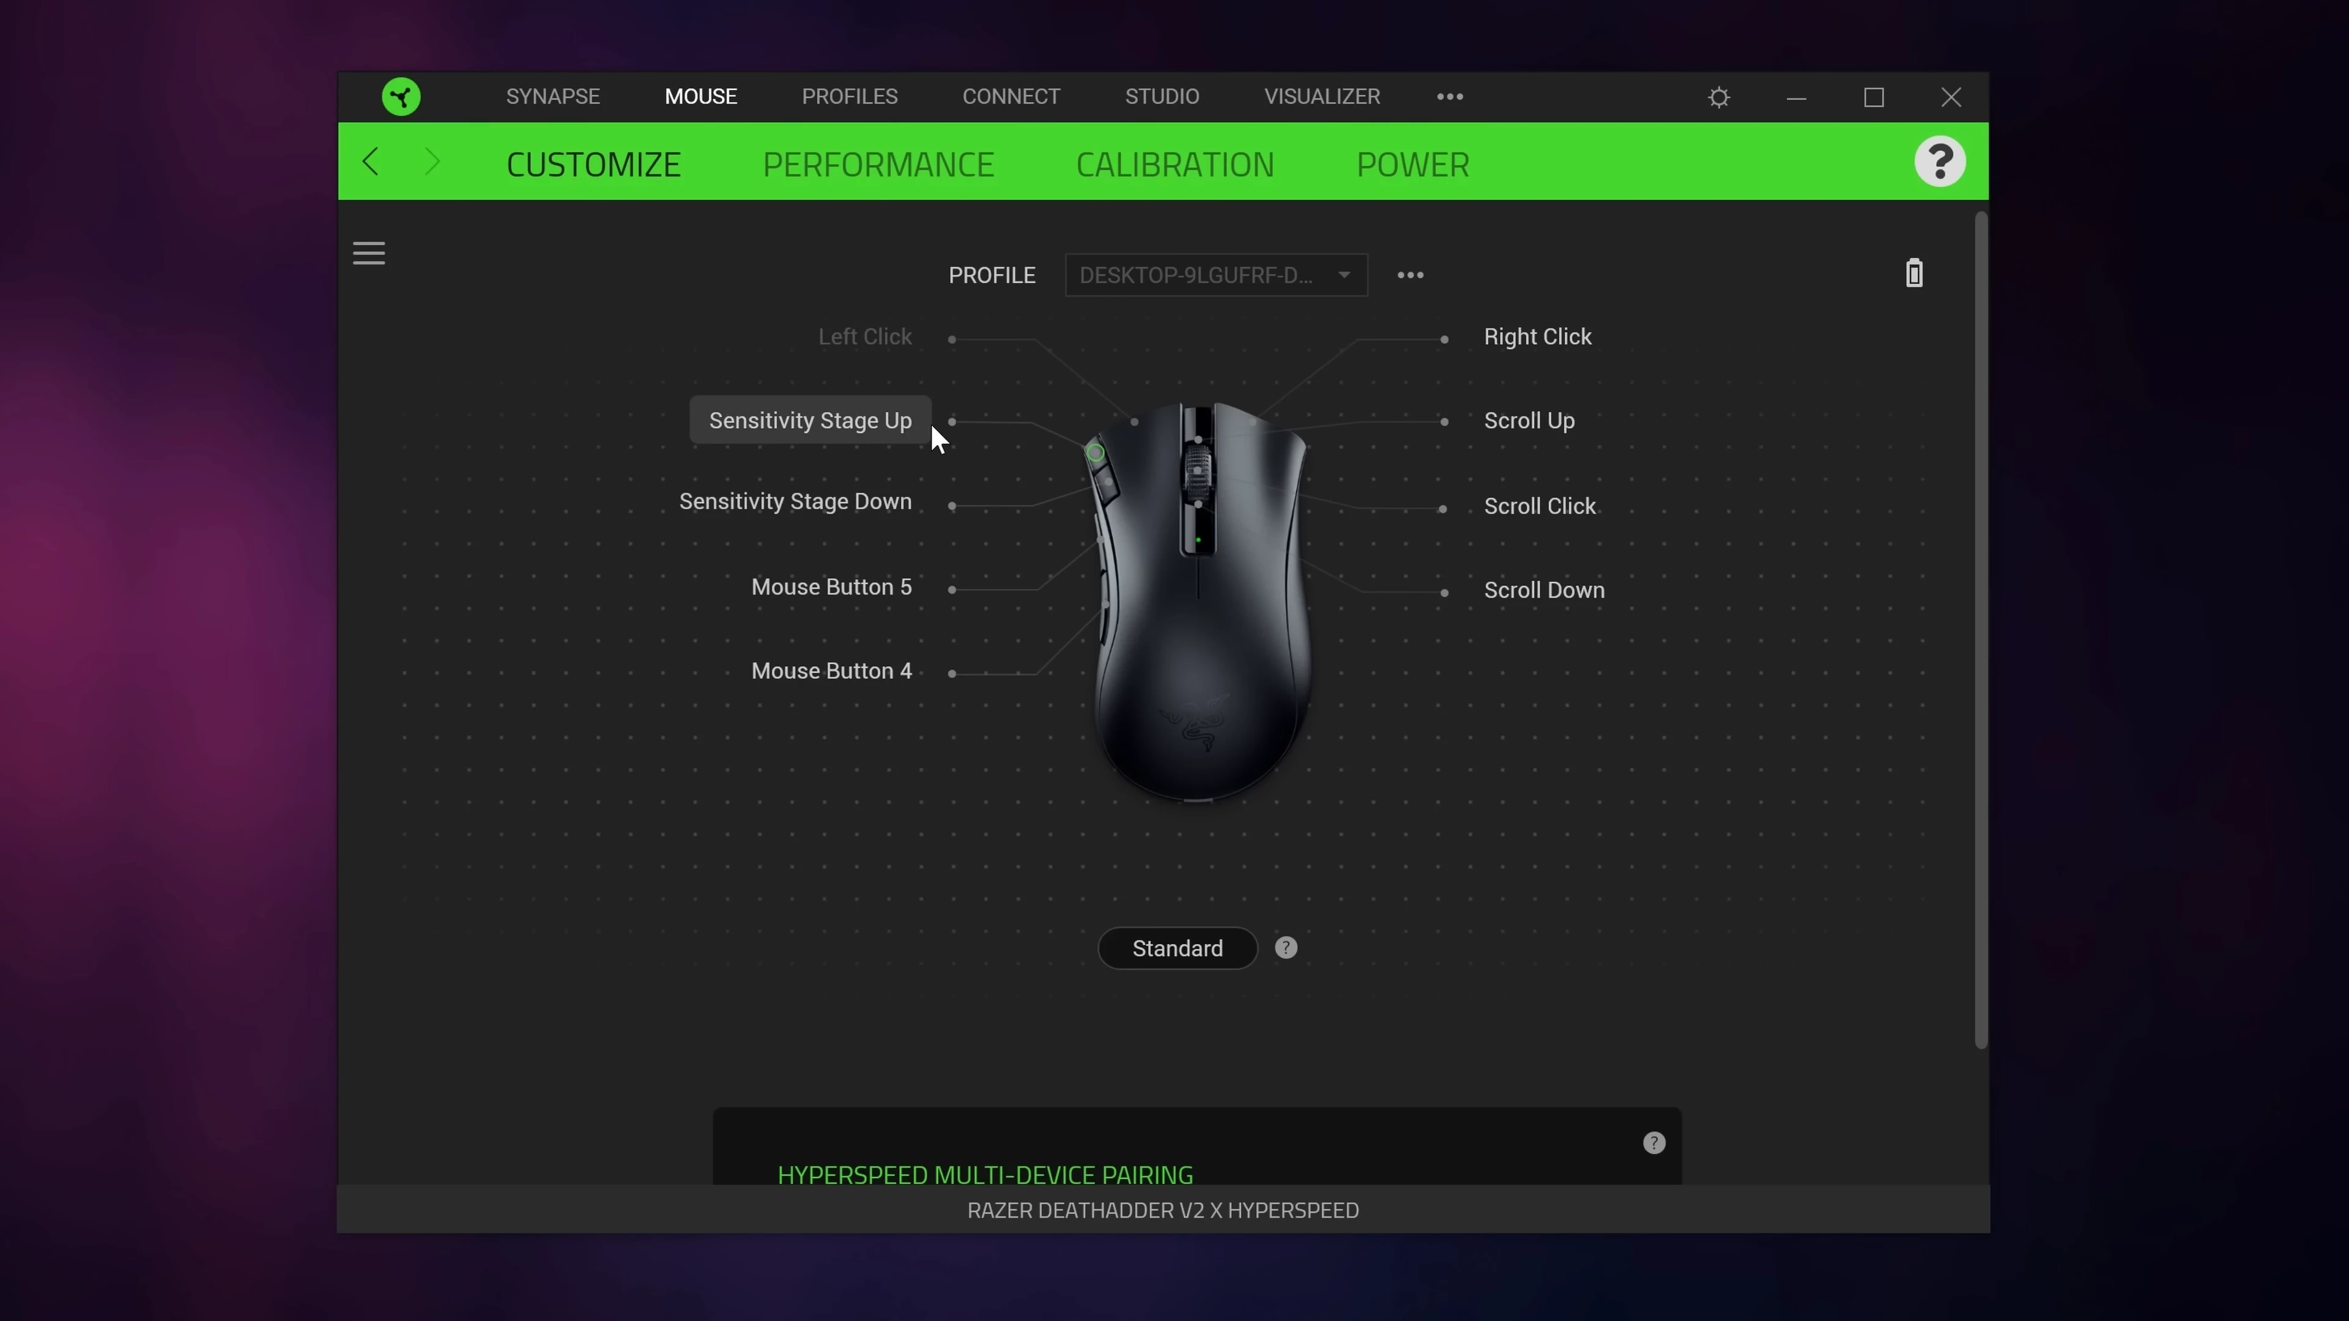Select the Mouse Button 5 assignment

(x=832, y=588)
